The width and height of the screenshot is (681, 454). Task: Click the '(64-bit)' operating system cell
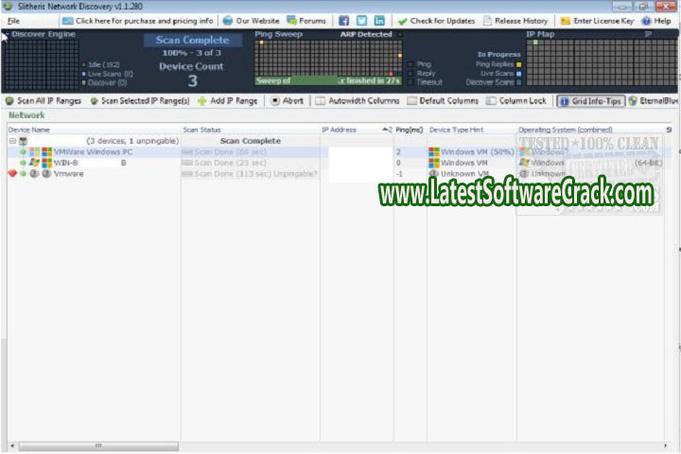[x=649, y=163]
